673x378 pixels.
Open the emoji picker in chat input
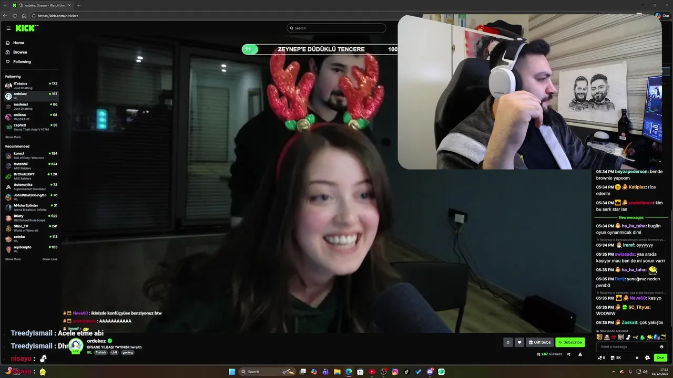coord(661,346)
